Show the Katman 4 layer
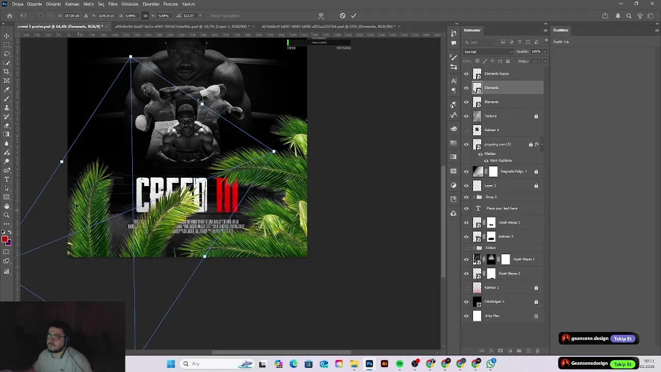Image resolution: width=661 pixels, height=372 pixels. [466, 130]
